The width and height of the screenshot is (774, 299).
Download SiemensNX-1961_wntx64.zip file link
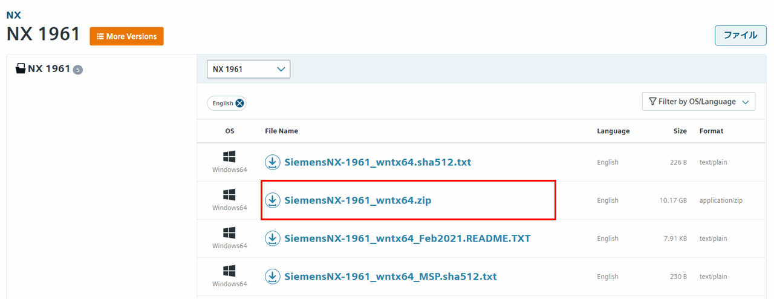[357, 200]
